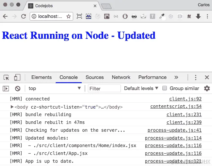212x166 pixels.
Task: Click the localhost address bar
Action: (x=51, y=16)
